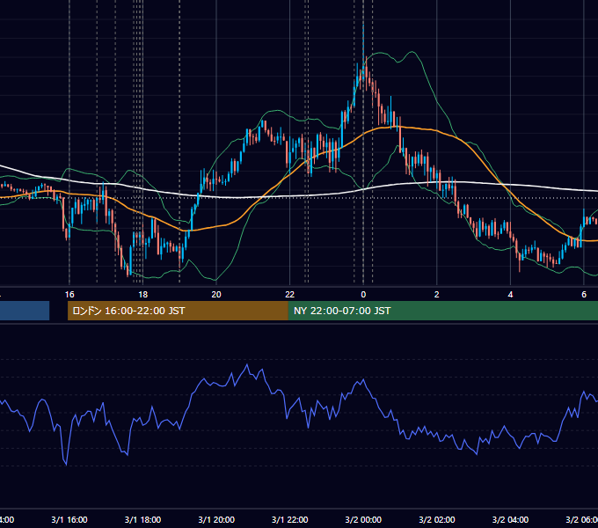The width and height of the screenshot is (598, 528).
Task: Click the 3/1 22:00 time label
Action: click(x=290, y=519)
